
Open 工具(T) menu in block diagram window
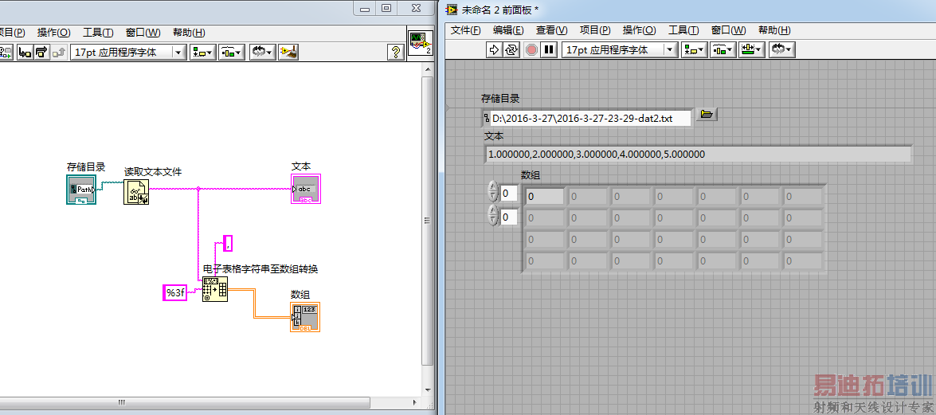click(98, 33)
